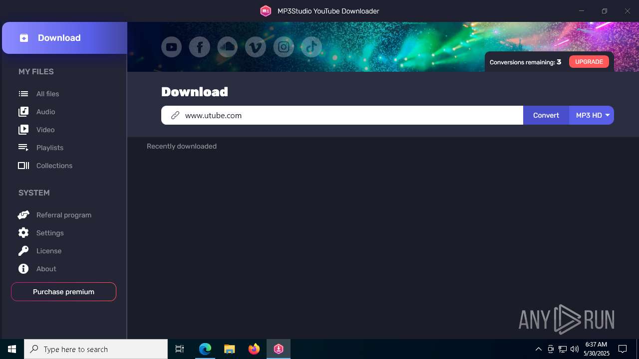The image size is (639, 359).
Task: Click the network icon in system tray
Action: 563,349
